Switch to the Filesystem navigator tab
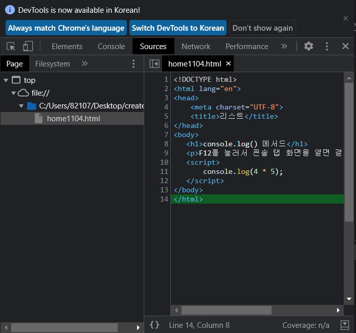The height and width of the screenshot is (333, 356). 53,64
